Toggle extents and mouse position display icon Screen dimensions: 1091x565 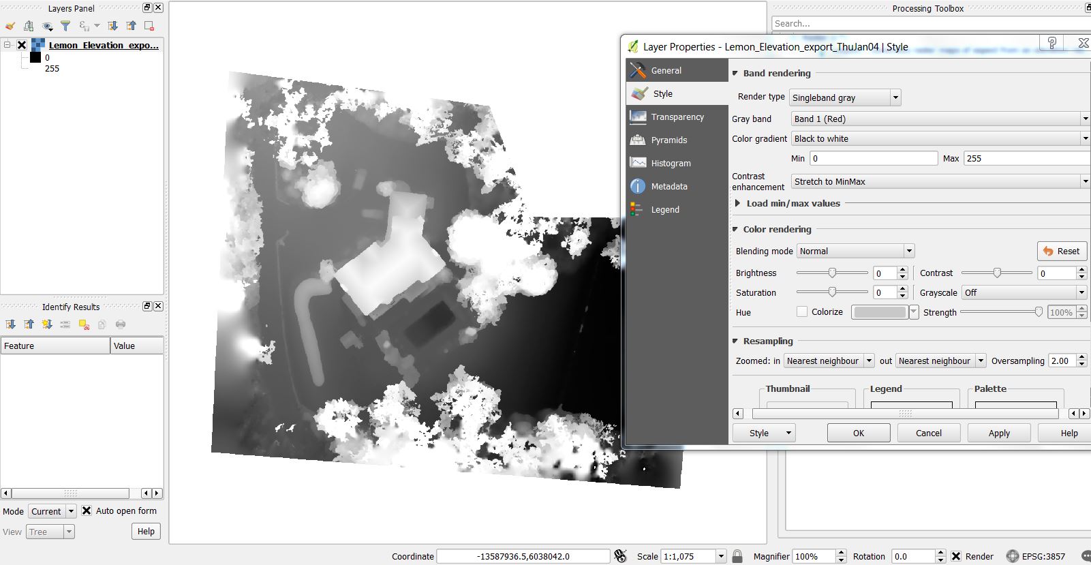click(x=620, y=556)
